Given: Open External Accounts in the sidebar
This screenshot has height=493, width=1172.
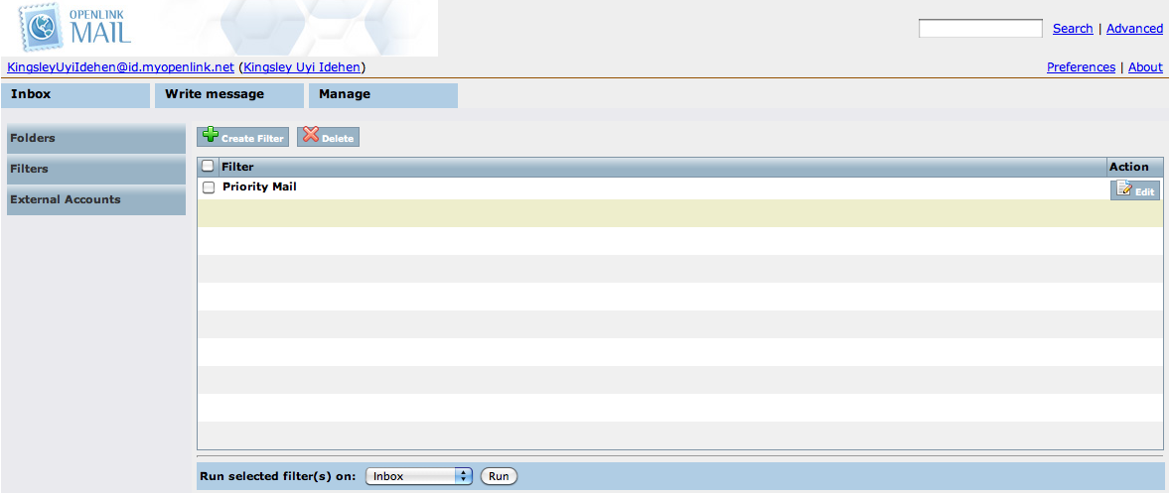Looking at the screenshot, I should [x=96, y=199].
